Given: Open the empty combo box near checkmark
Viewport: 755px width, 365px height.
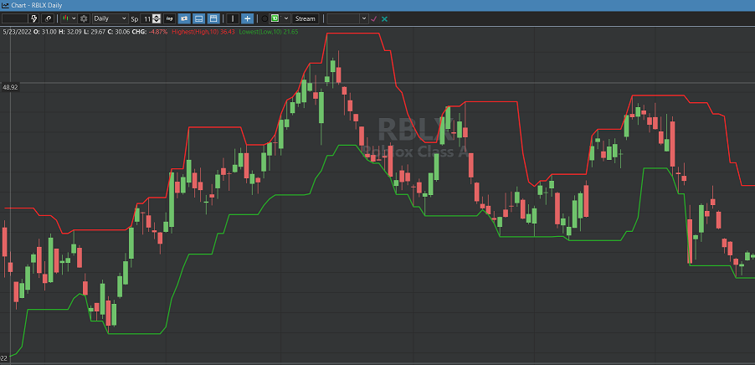Looking at the screenshot, I should (347, 18).
